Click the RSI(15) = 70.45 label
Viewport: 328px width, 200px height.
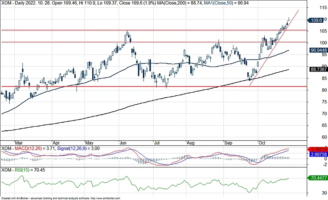coord(30,170)
